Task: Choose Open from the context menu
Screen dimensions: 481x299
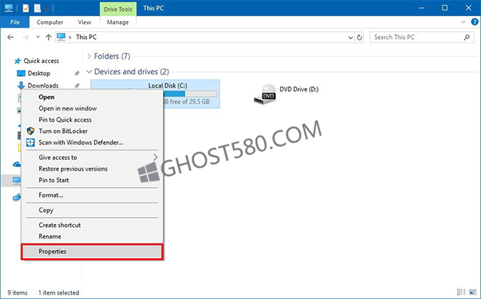Action: point(92,97)
